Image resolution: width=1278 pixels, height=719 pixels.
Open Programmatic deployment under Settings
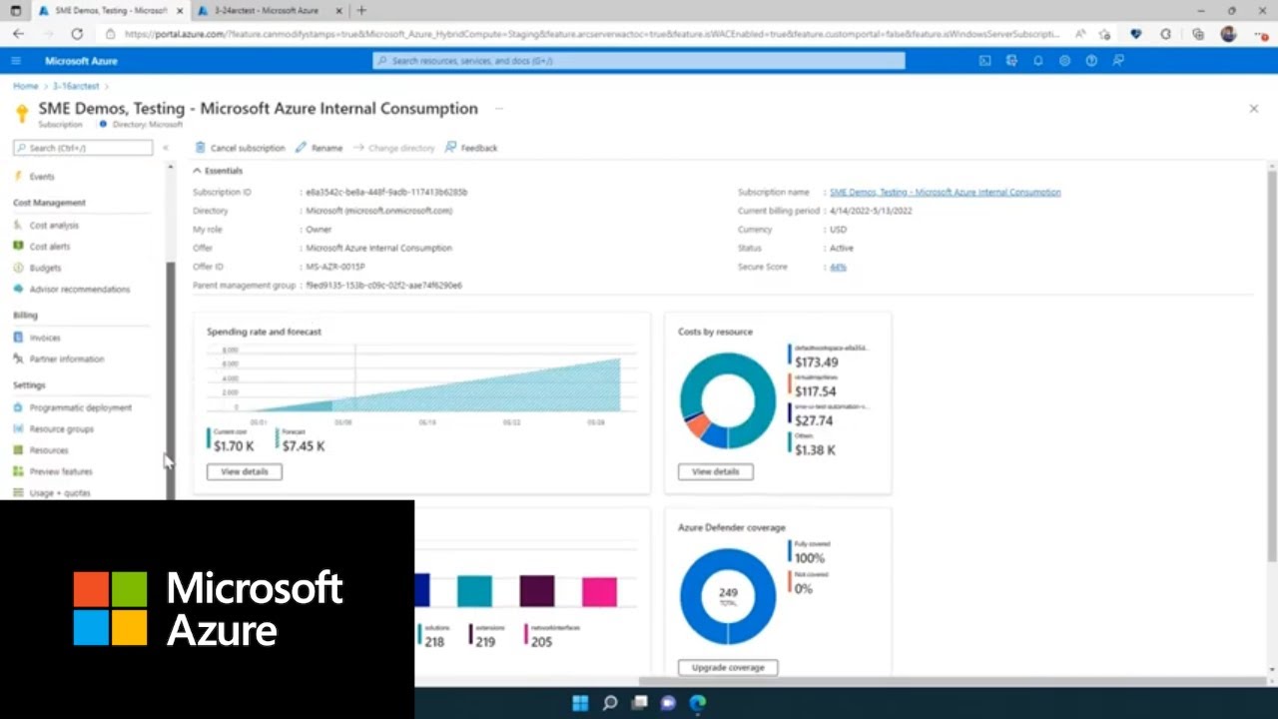[80, 408]
